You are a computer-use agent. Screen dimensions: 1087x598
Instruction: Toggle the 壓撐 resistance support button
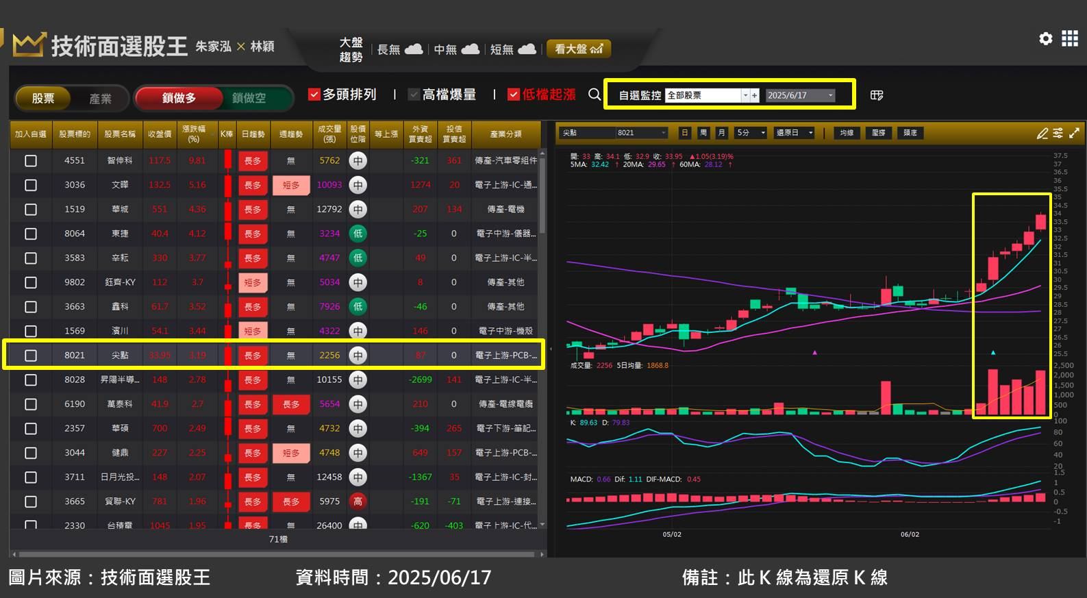tap(879, 133)
